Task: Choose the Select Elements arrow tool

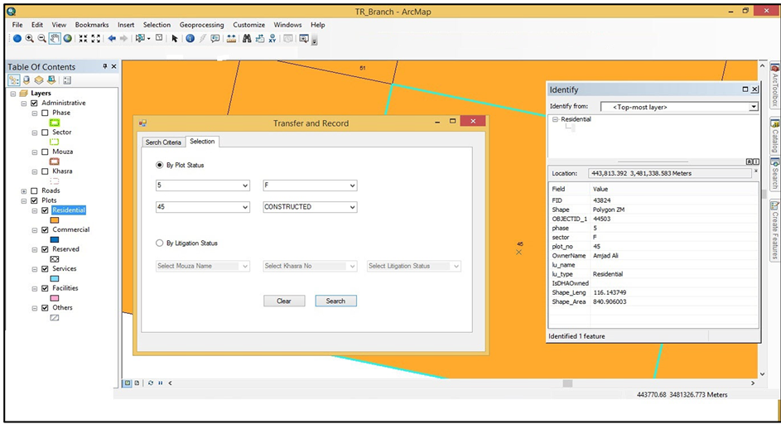Action: (x=175, y=39)
